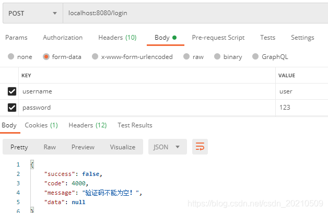Screen dimensions: 328x213
Task: Open the response Headers (12) tab
Action: coord(88,125)
